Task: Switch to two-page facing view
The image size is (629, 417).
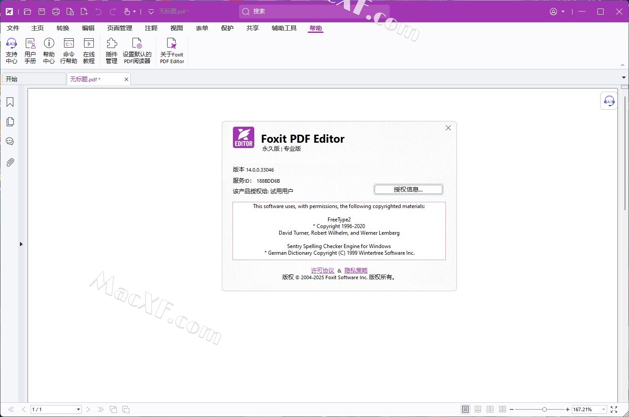Action: pyautogui.click(x=490, y=409)
